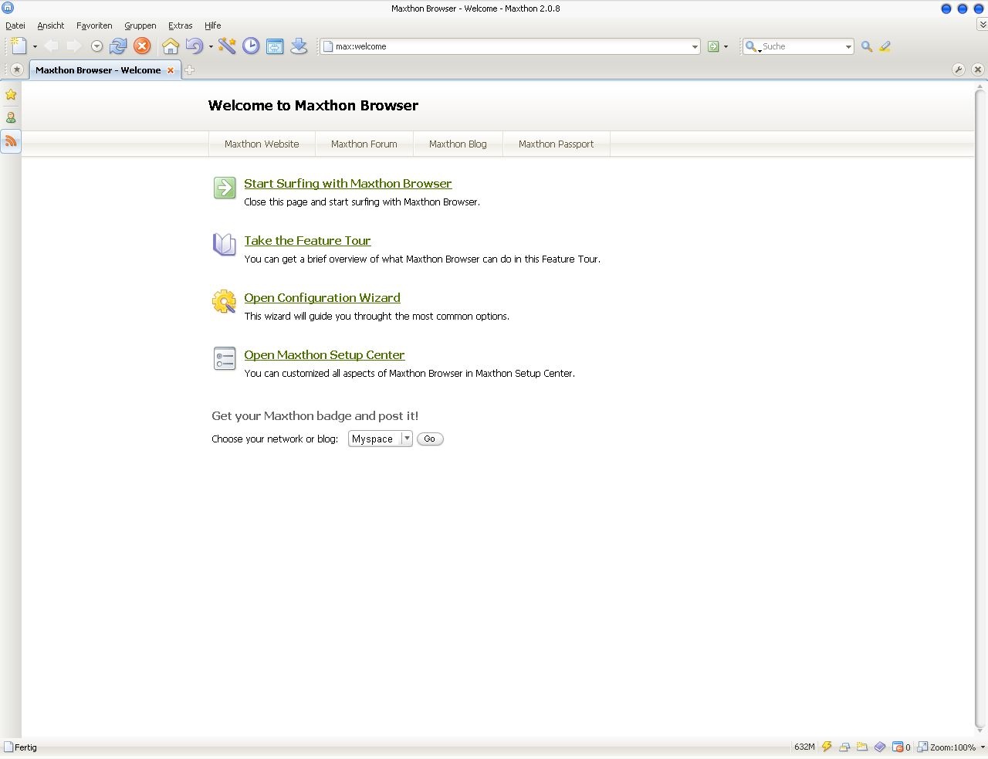This screenshot has width=988, height=759.
Task: Click the Setup Center list icon
Action: [x=225, y=358]
